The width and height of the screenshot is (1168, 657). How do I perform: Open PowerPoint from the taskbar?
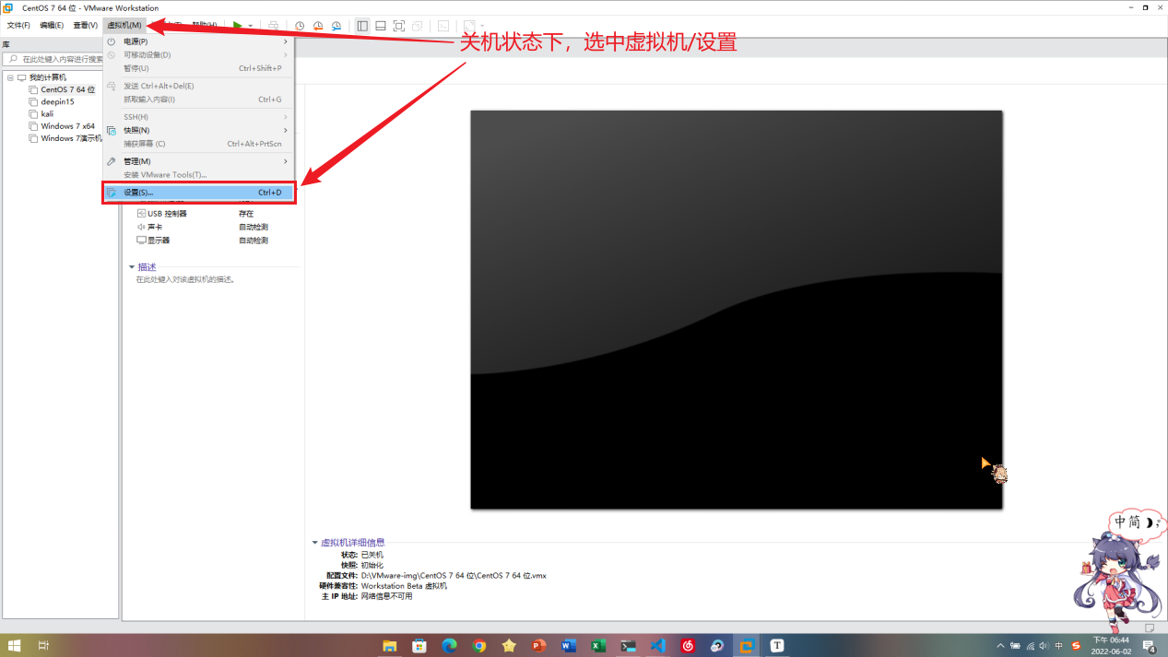[538, 646]
